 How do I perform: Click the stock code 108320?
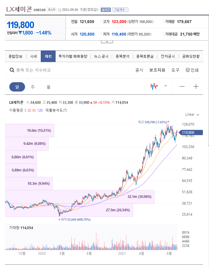pyautogui.click(x=39, y=10)
